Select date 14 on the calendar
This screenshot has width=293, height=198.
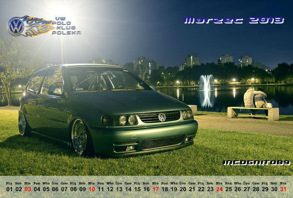(x=128, y=189)
